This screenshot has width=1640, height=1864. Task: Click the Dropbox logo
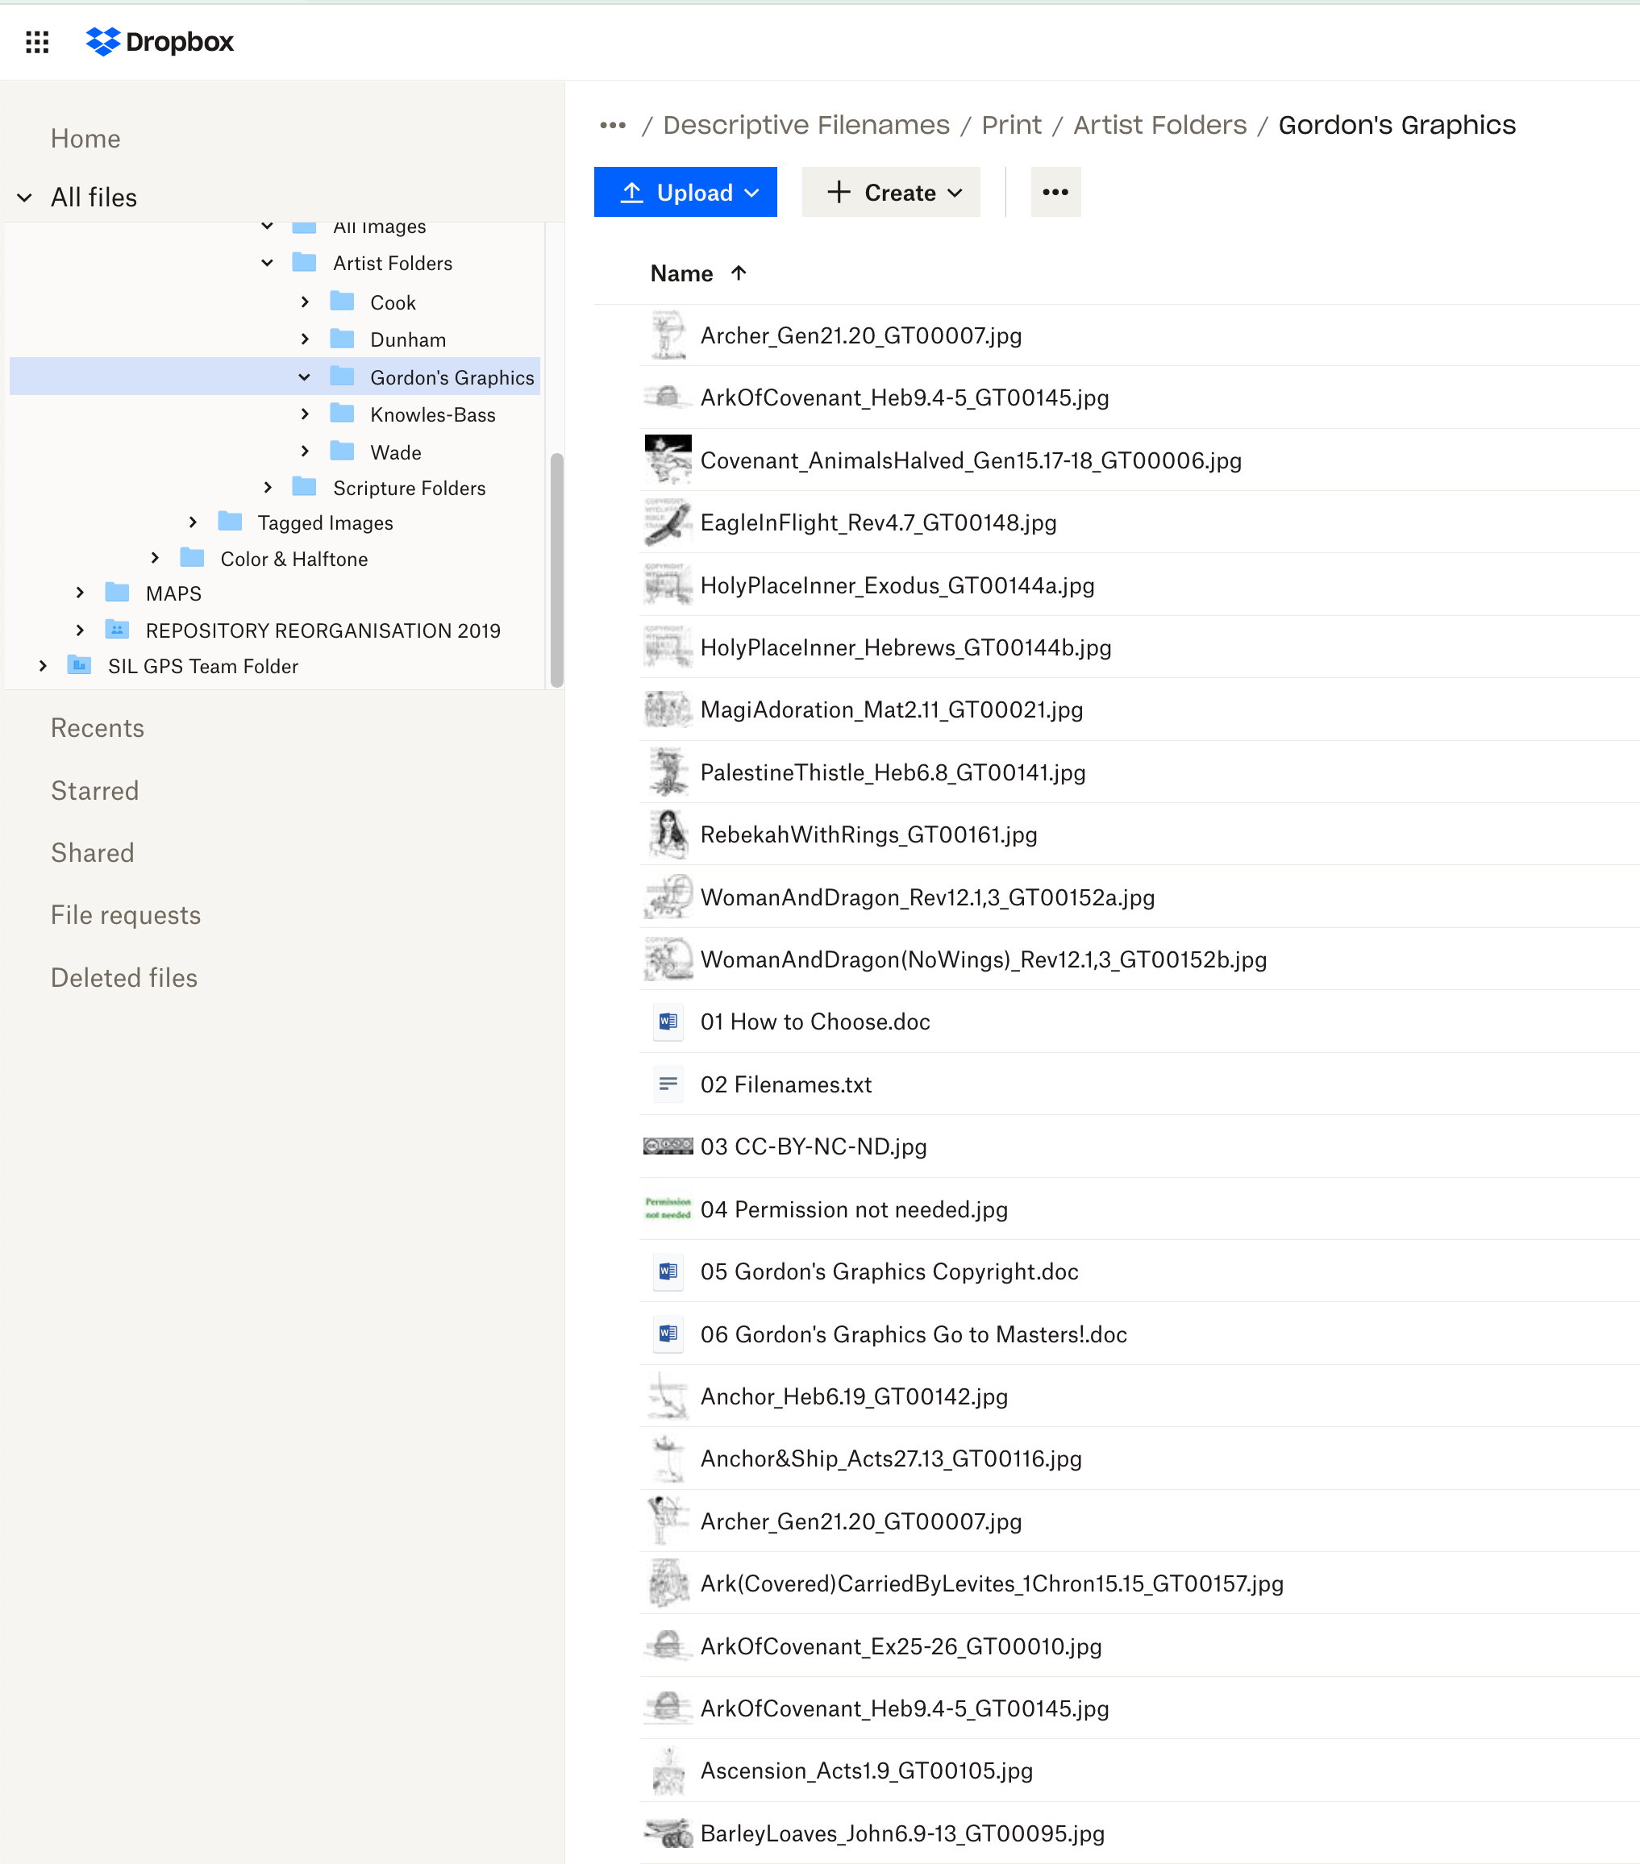(x=160, y=41)
